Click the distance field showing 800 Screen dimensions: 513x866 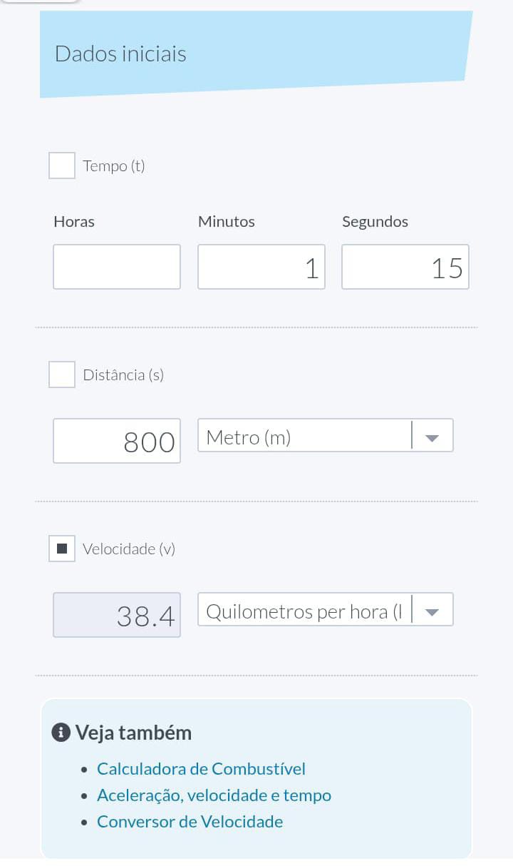coord(117,441)
